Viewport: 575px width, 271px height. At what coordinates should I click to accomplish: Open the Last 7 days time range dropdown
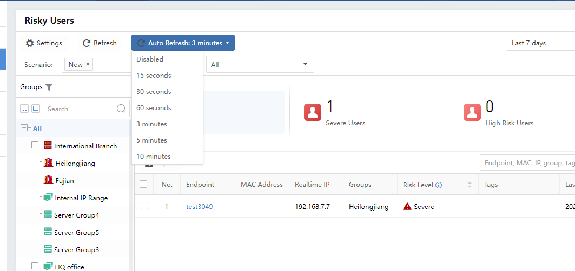[x=541, y=43]
